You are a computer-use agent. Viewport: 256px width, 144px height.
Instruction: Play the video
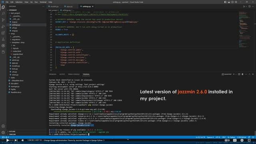8,140
